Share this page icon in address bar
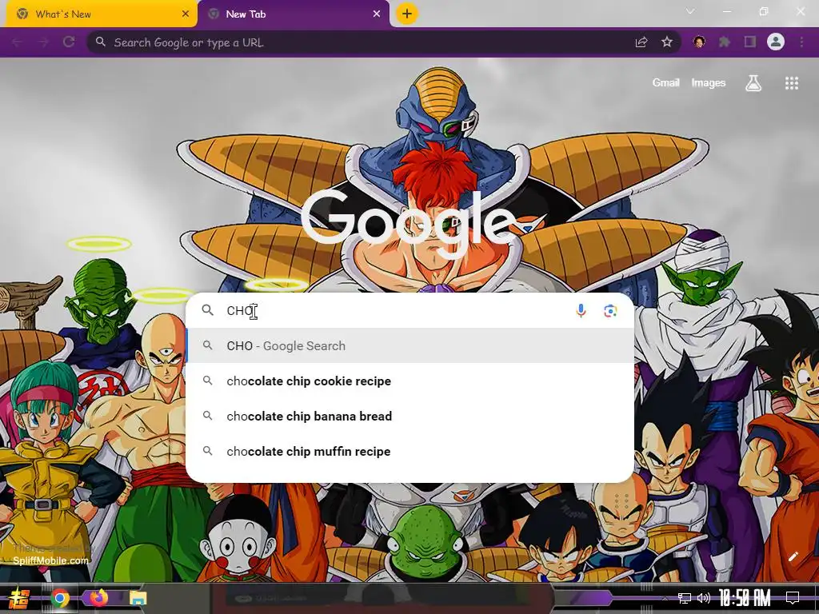The width and height of the screenshot is (819, 614). (x=641, y=42)
